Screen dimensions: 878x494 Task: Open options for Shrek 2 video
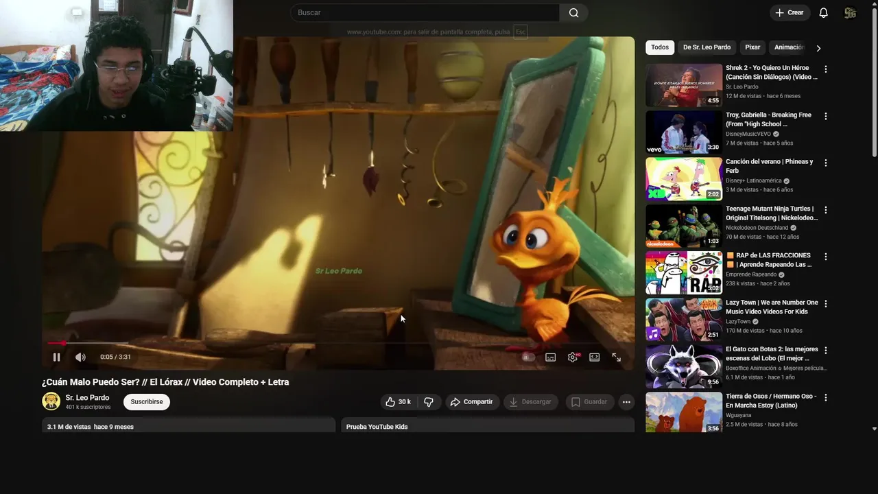pyautogui.click(x=826, y=69)
